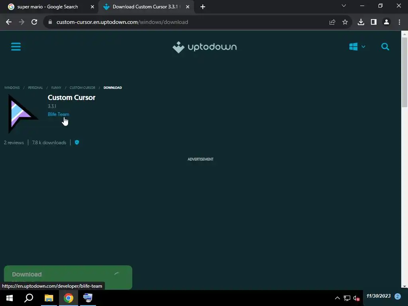408x306 pixels.
Task: Open a new browser tab
Action: coord(203,7)
